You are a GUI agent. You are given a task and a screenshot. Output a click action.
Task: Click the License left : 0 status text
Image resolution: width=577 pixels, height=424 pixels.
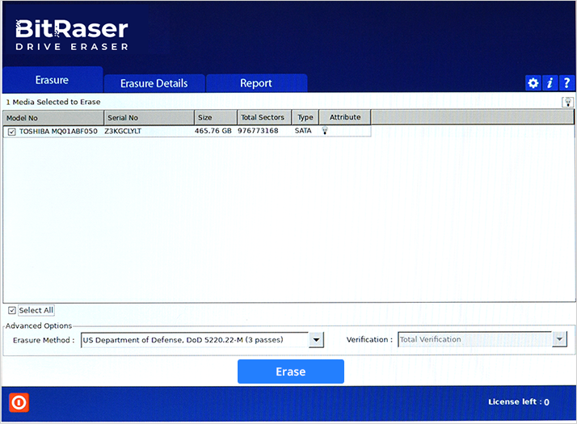coord(519,402)
